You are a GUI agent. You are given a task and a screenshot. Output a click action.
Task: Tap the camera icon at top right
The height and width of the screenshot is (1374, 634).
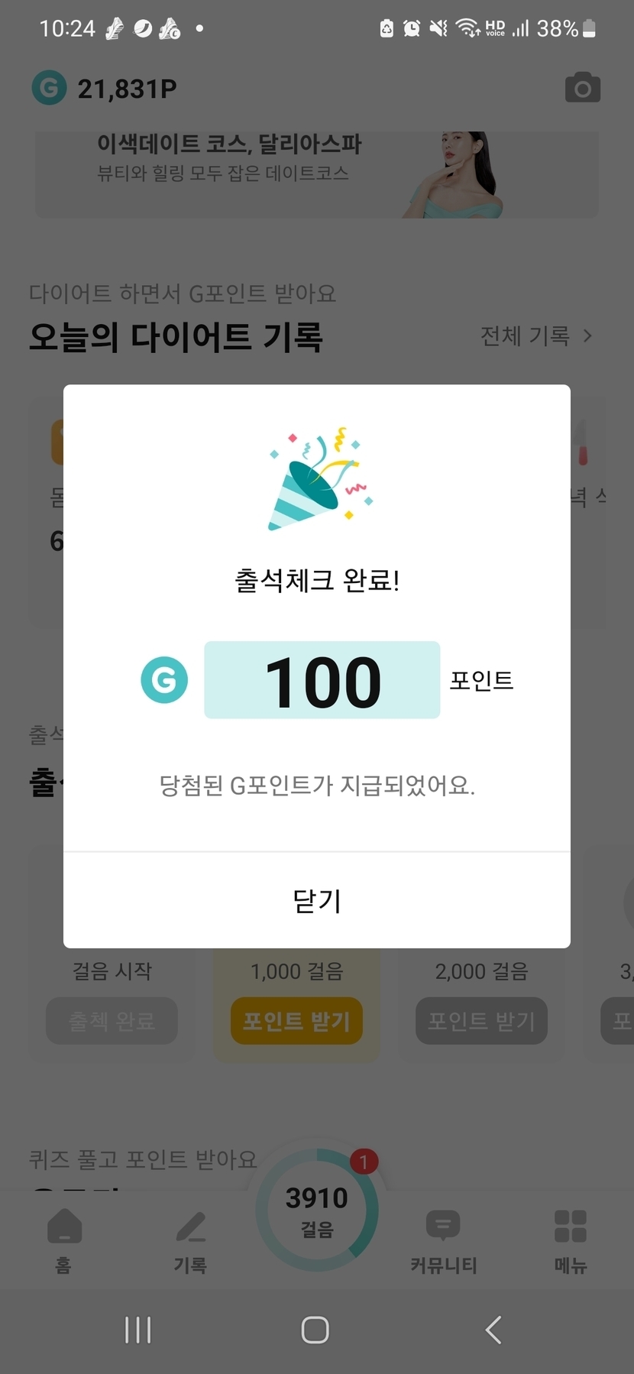[582, 89]
